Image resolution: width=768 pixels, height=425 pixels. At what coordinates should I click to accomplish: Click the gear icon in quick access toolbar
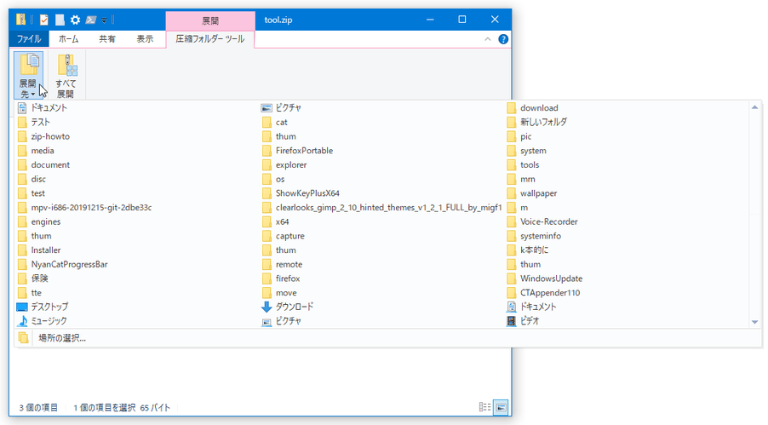(75, 20)
